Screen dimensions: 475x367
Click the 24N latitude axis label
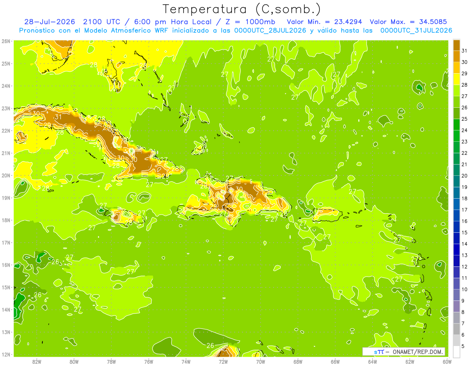coord(6,86)
